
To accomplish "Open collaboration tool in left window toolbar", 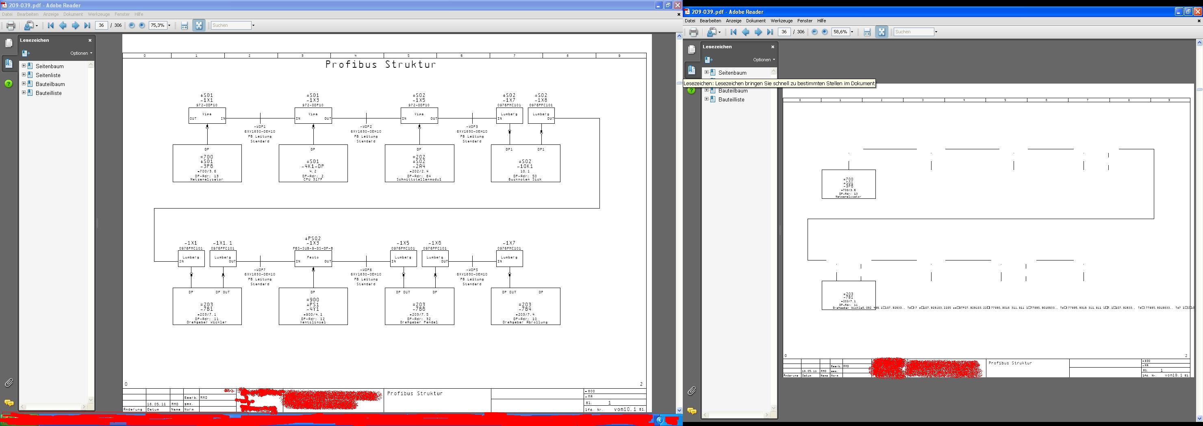I will pos(31,26).
